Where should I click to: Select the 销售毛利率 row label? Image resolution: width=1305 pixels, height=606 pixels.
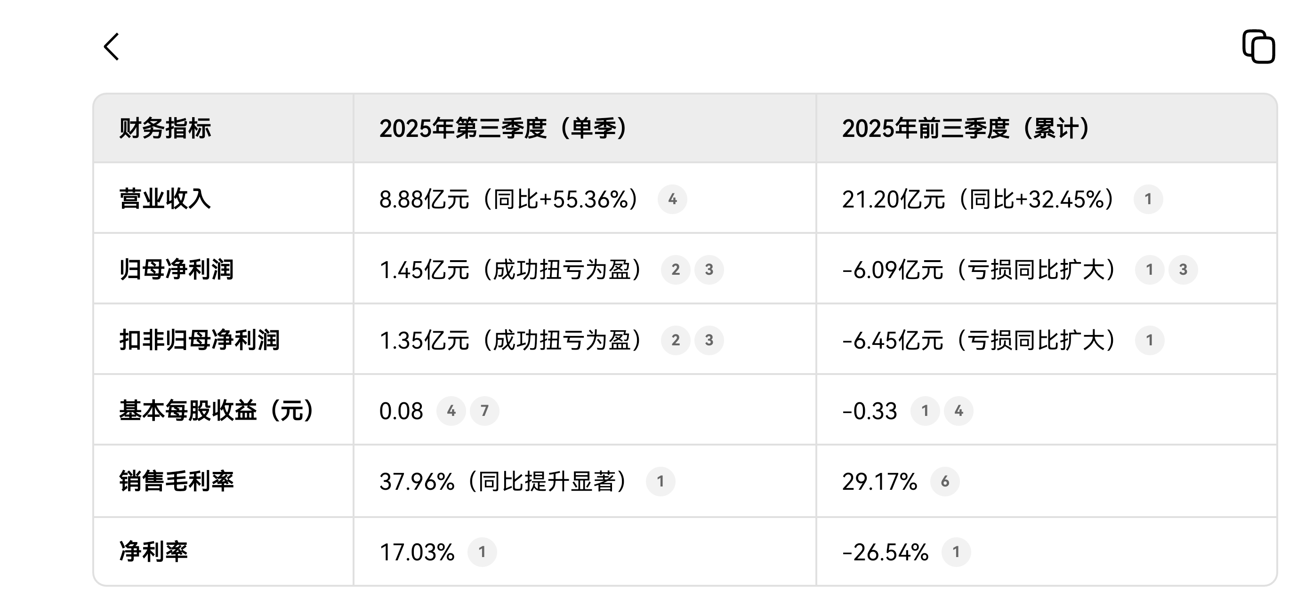point(176,481)
